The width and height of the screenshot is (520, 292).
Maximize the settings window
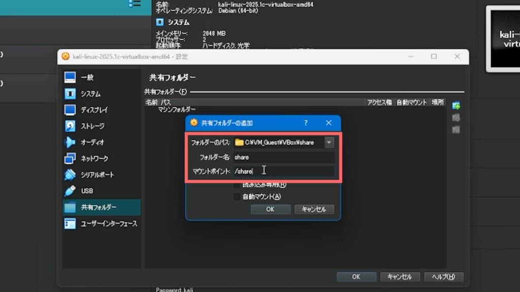point(434,57)
